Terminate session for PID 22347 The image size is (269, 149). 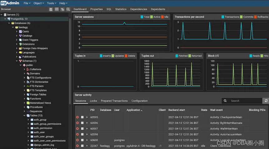(x=77, y=146)
